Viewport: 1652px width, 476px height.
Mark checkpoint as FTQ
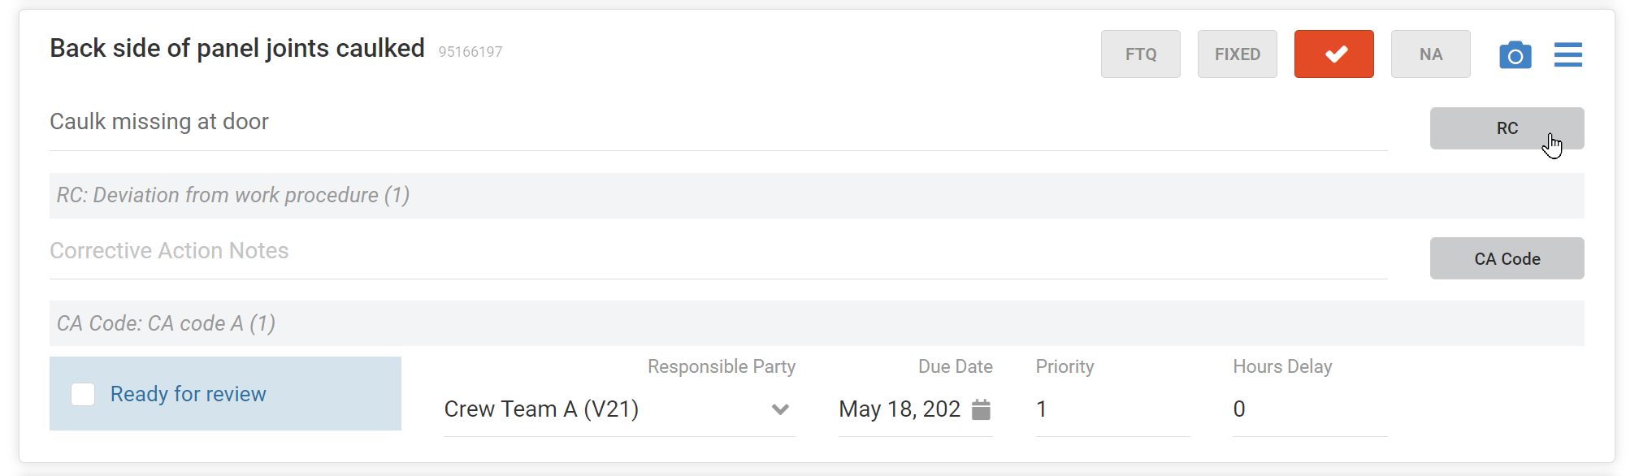pyautogui.click(x=1140, y=54)
